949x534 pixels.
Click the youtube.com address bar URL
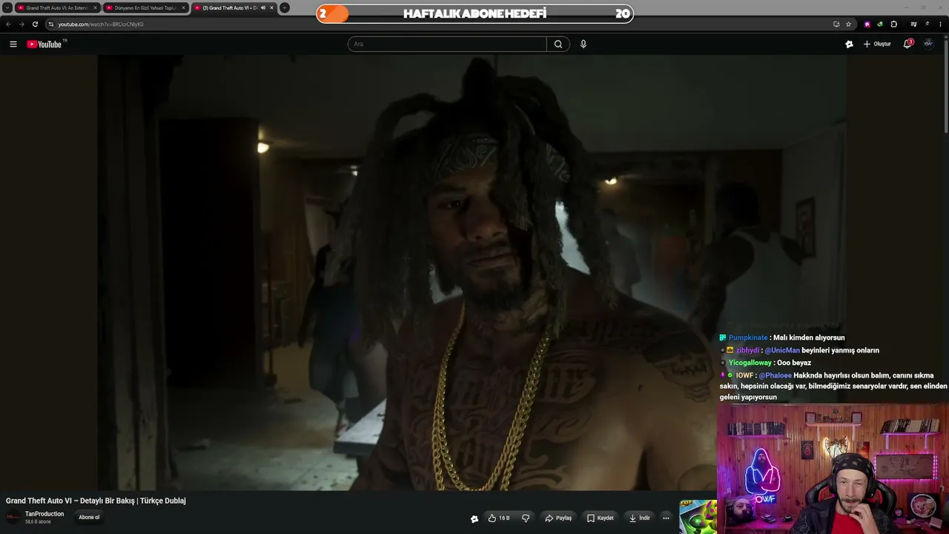coord(101,24)
